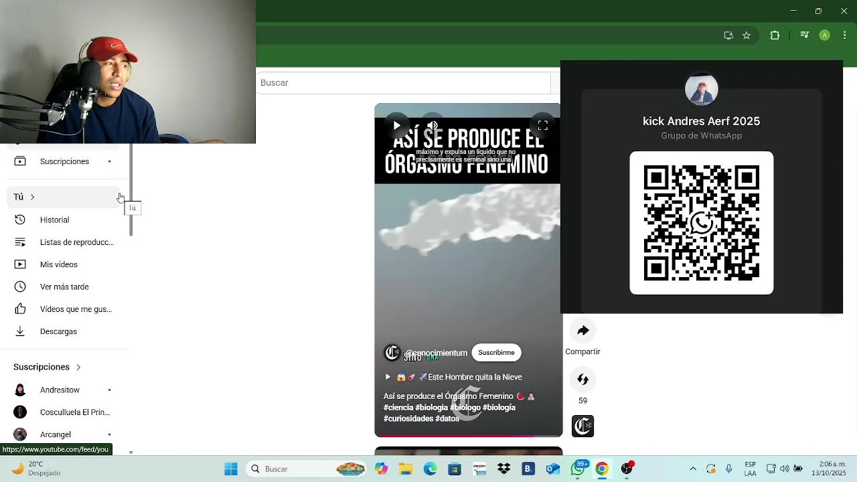Click the Compartir share arrow icon

click(582, 330)
